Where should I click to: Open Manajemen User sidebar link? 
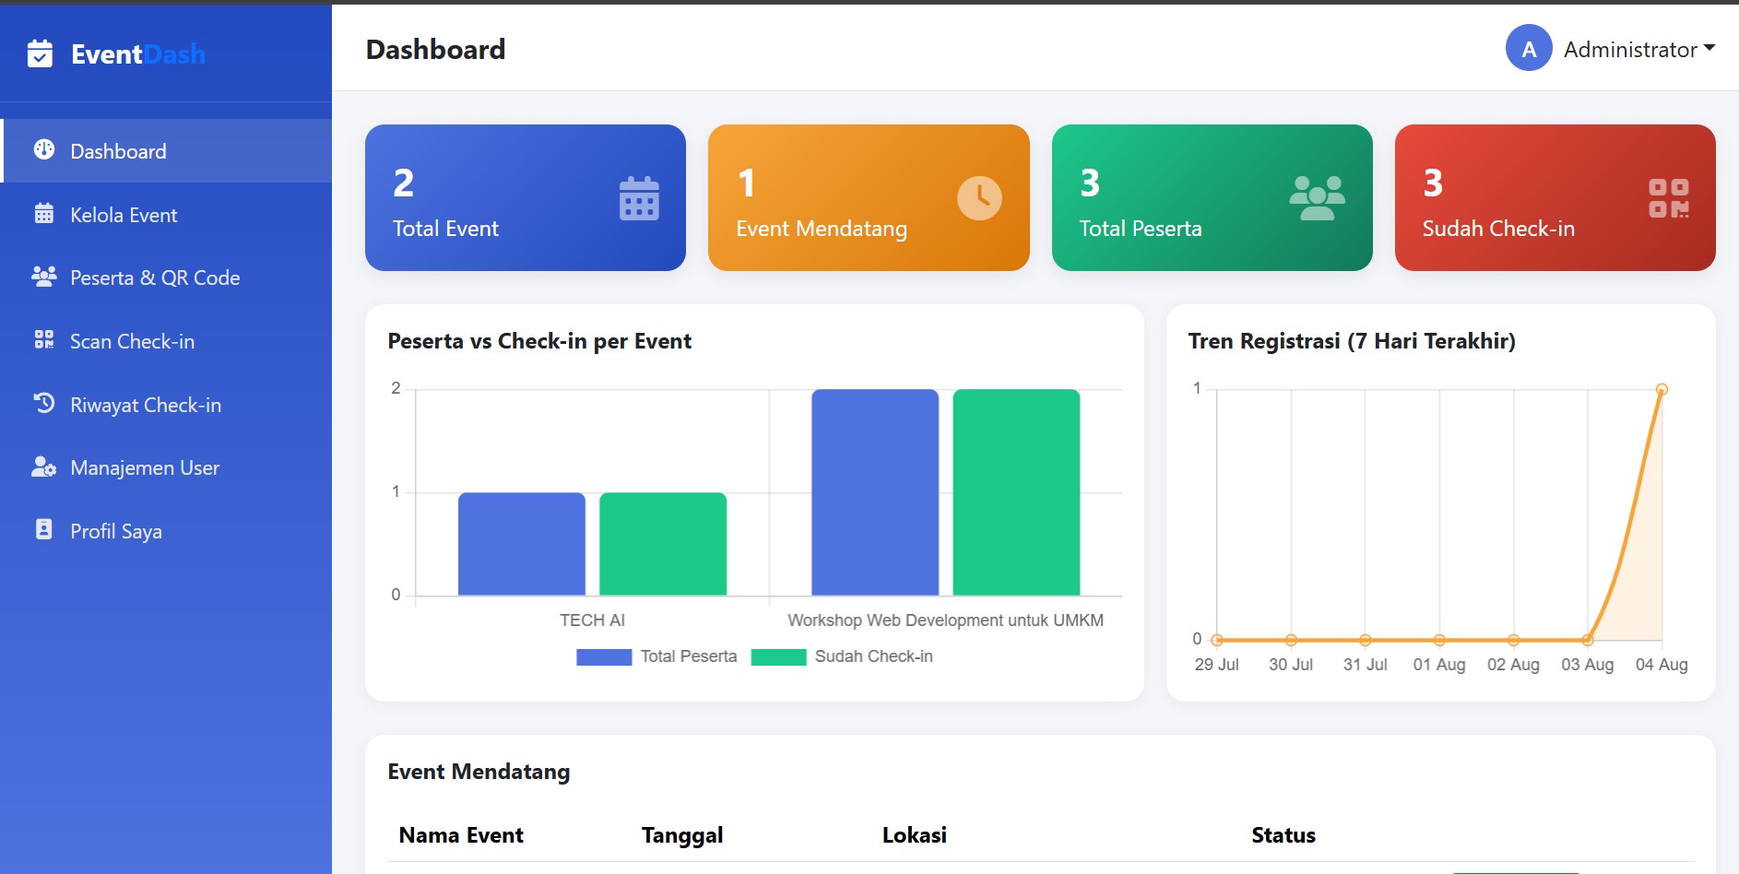click(x=166, y=467)
